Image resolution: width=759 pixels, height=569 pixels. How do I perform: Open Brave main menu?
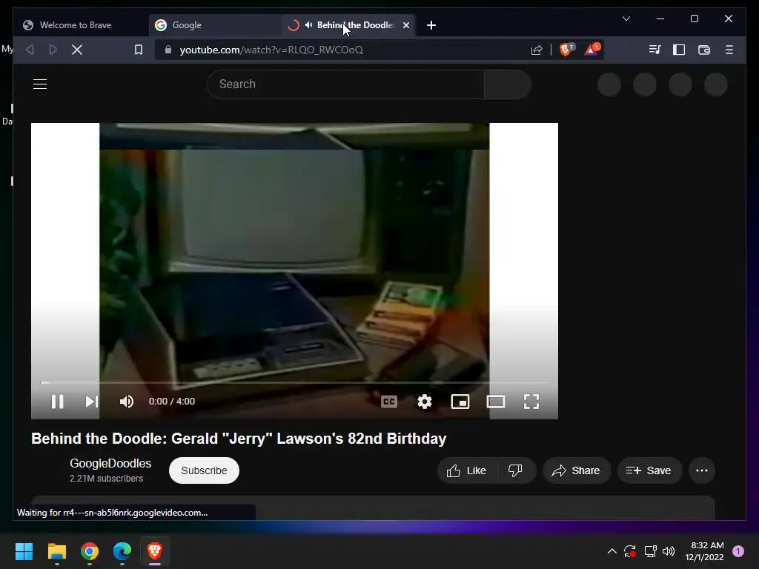tap(729, 50)
